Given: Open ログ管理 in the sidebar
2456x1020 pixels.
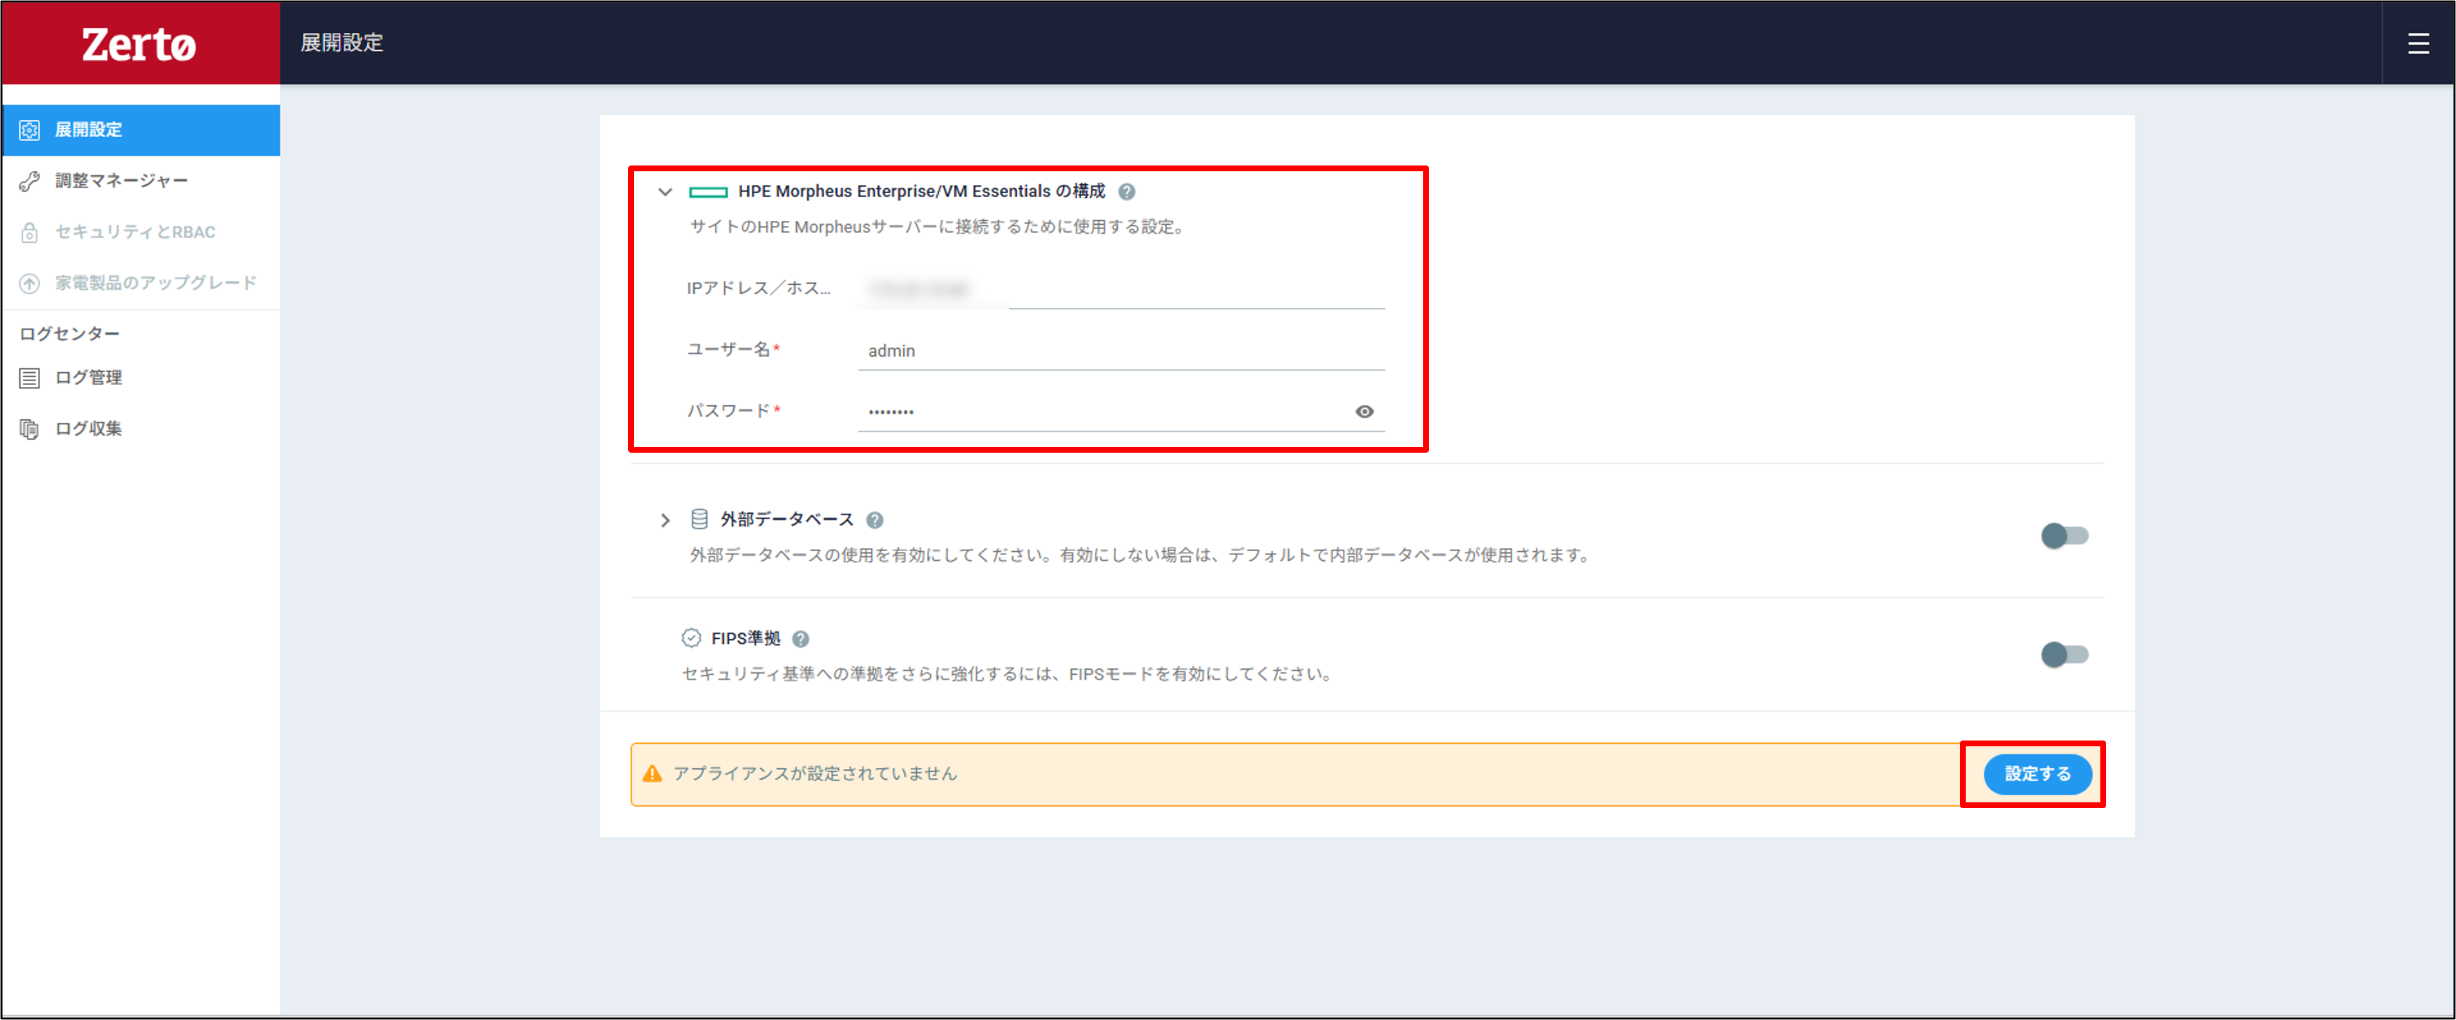Looking at the screenshot, I should coord(141,379).
